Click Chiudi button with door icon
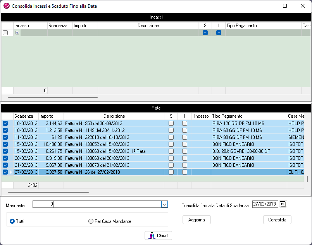Image resolution: width=312 pixels, height=245 pixels. (x=158, y=235)
